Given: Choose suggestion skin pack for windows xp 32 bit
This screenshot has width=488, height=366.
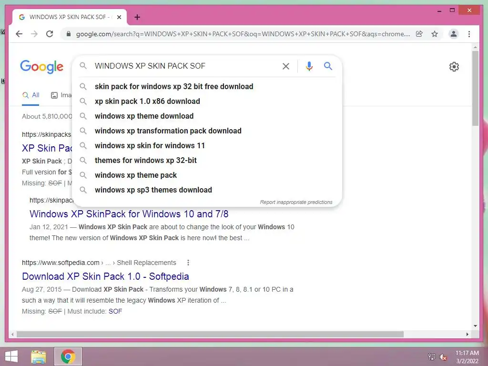Looking at the screenshot, I should (207, 87).
